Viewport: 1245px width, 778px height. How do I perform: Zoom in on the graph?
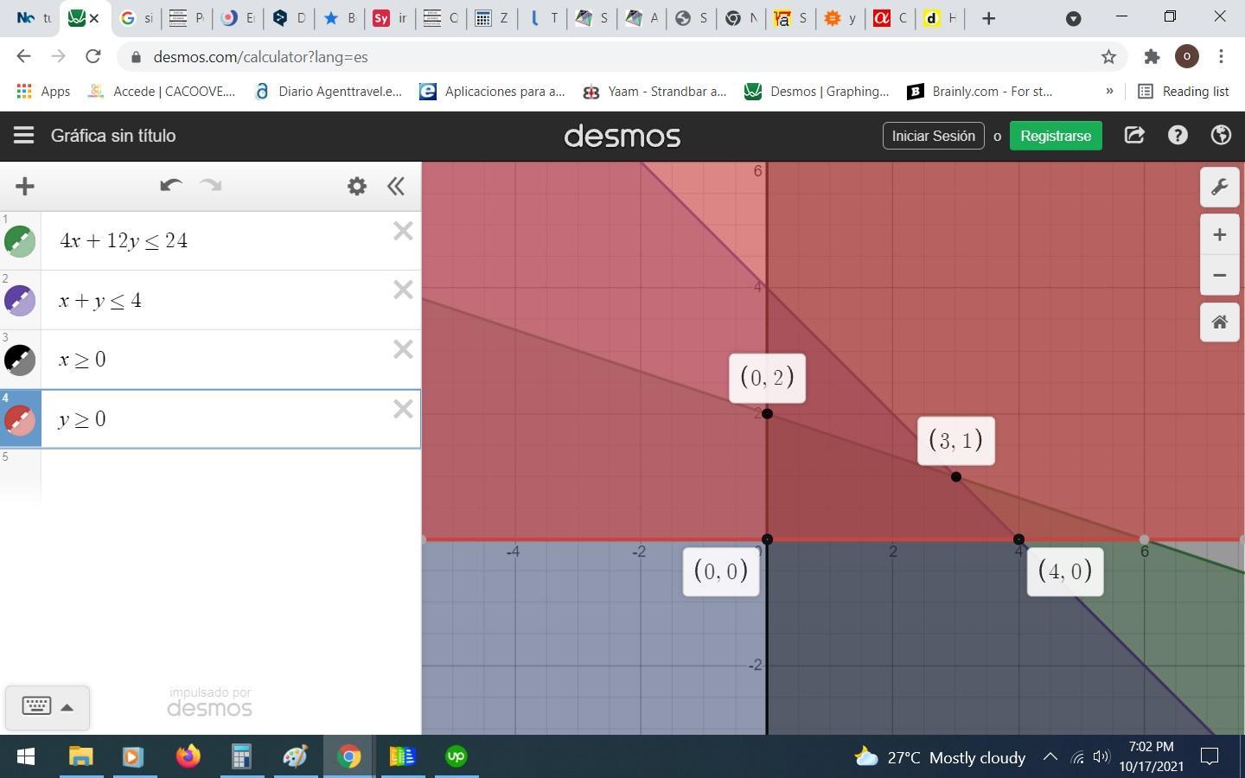pos(1219,235)
